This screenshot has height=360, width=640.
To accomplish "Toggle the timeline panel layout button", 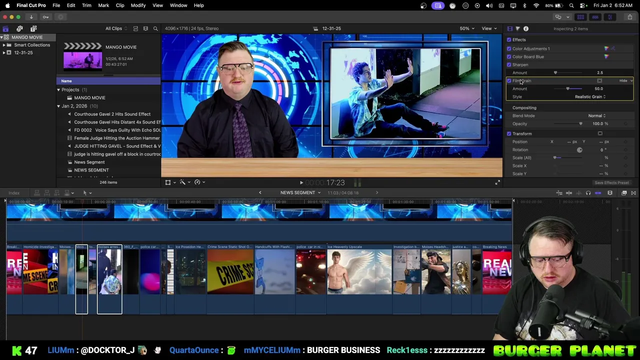I will pyautogui.click(x=595, y=17).
